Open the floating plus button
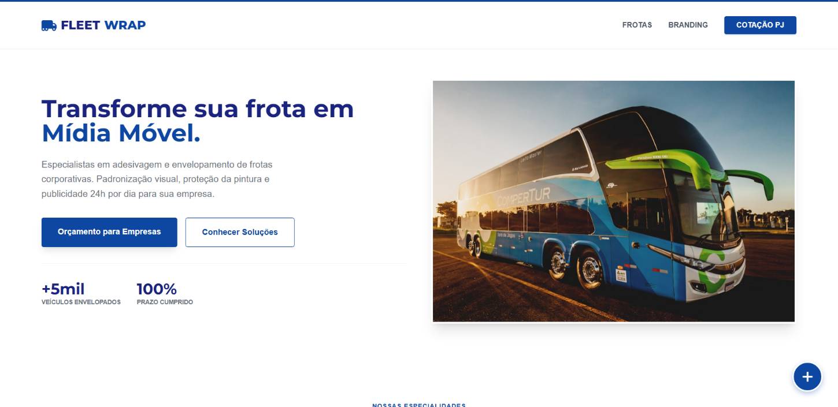This screenshot has width=838, height=407. (807, 377)
